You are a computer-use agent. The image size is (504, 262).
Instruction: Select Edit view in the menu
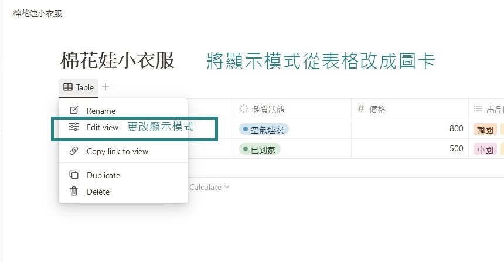pyautogui.click(x=123, y=127)
